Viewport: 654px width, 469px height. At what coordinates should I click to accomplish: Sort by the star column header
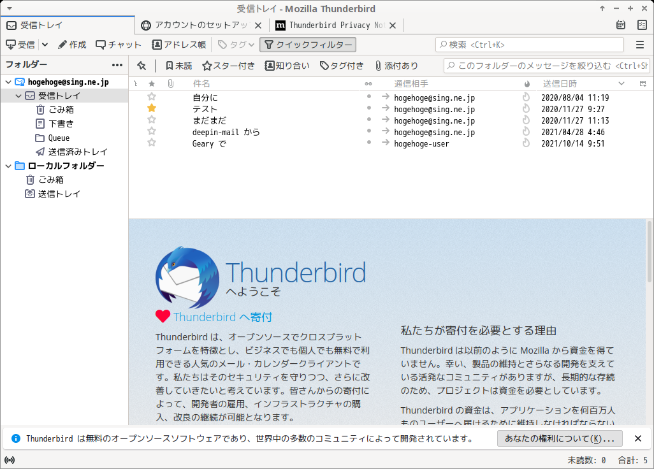[x=152, y=83]
